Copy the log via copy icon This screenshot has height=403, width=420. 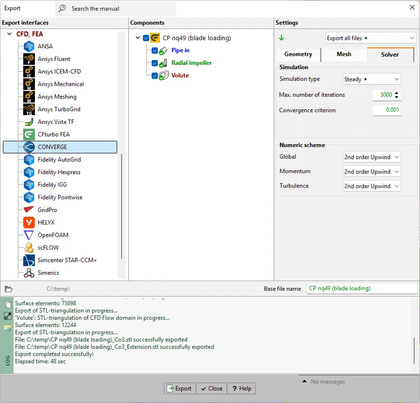coord(8,304)
